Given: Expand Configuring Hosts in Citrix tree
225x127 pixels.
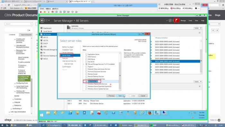Looking at the screenshot, I should click(15, 83).
